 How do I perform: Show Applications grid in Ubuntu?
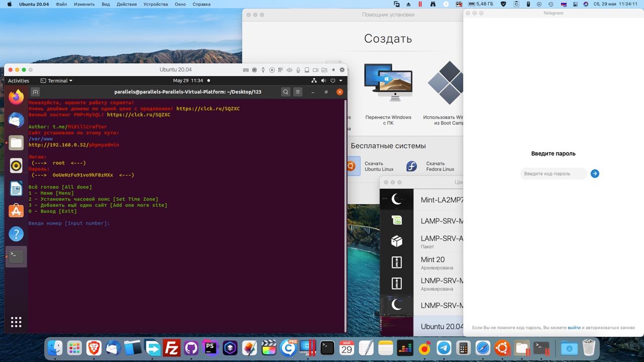click(x=16, y=322)
